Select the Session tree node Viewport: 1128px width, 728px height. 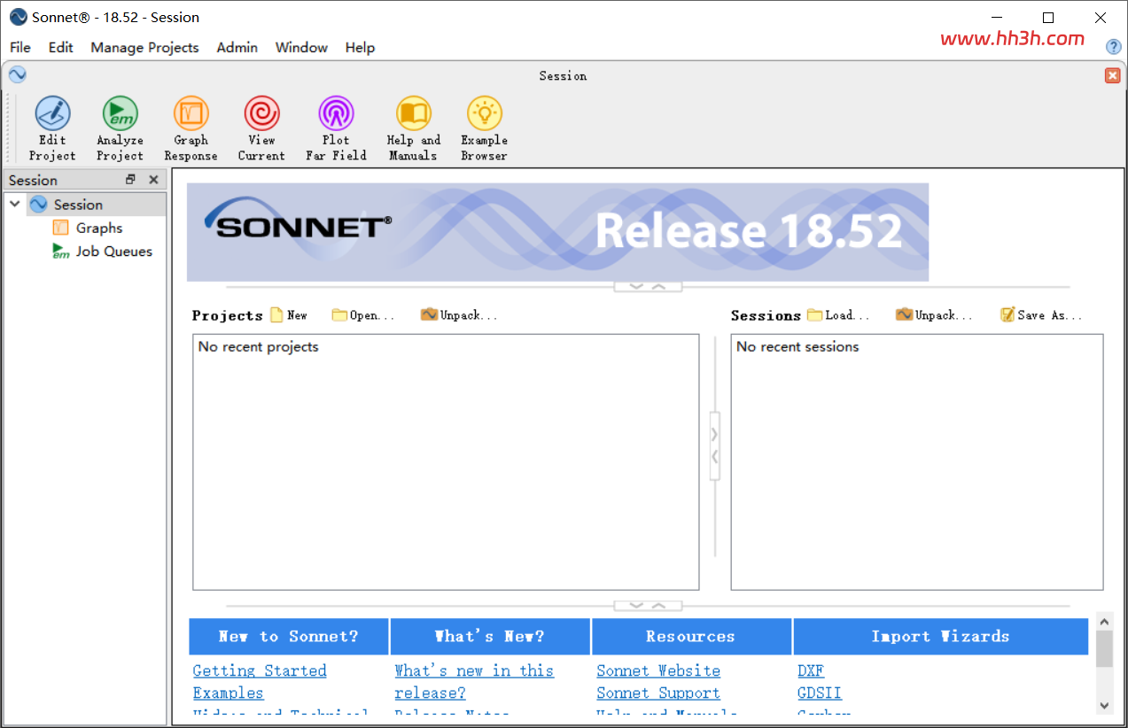click(x=78, y=205)
